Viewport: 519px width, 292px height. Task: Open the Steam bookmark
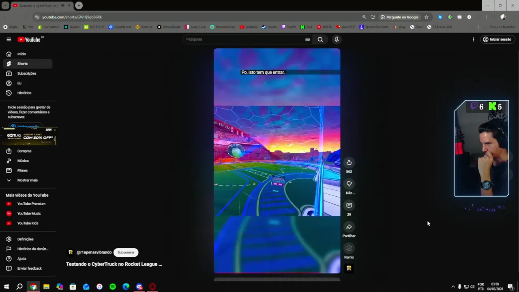click(x=269, y=27)
